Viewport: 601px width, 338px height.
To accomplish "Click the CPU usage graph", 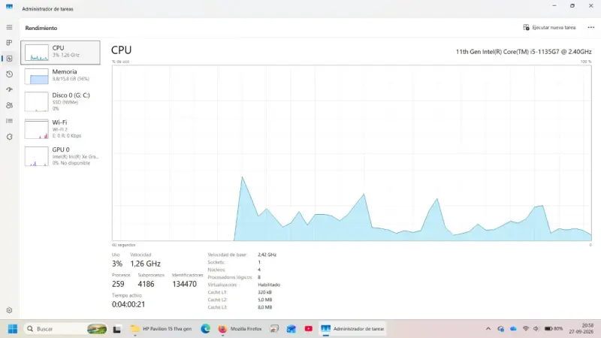I will click(352, 153).
